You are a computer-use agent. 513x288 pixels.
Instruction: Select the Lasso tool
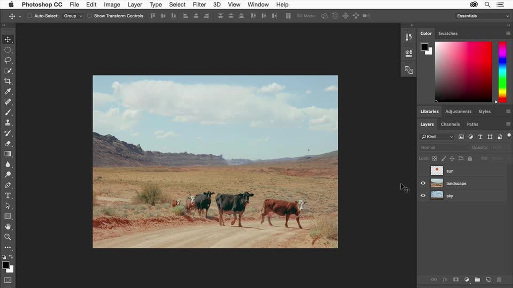(8, 60)
